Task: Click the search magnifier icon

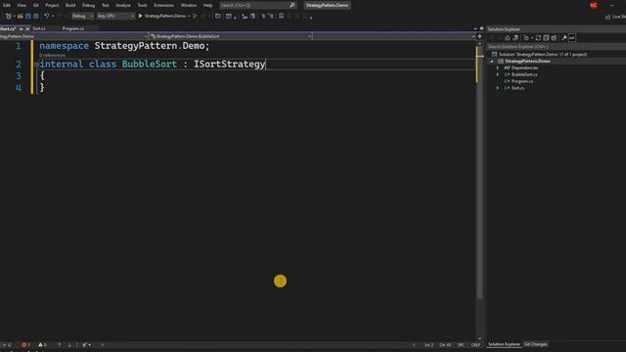Action: [291, 5]
